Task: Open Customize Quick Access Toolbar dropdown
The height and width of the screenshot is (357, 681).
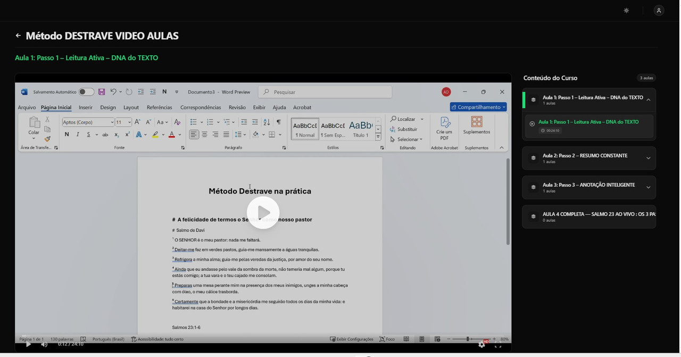Action: coord(177,92)
